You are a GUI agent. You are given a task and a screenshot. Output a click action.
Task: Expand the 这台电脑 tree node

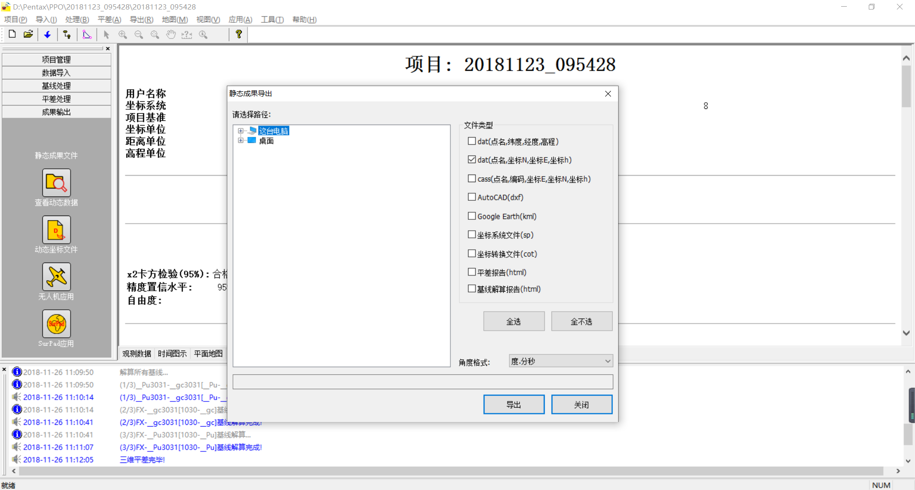coord(241,131)
